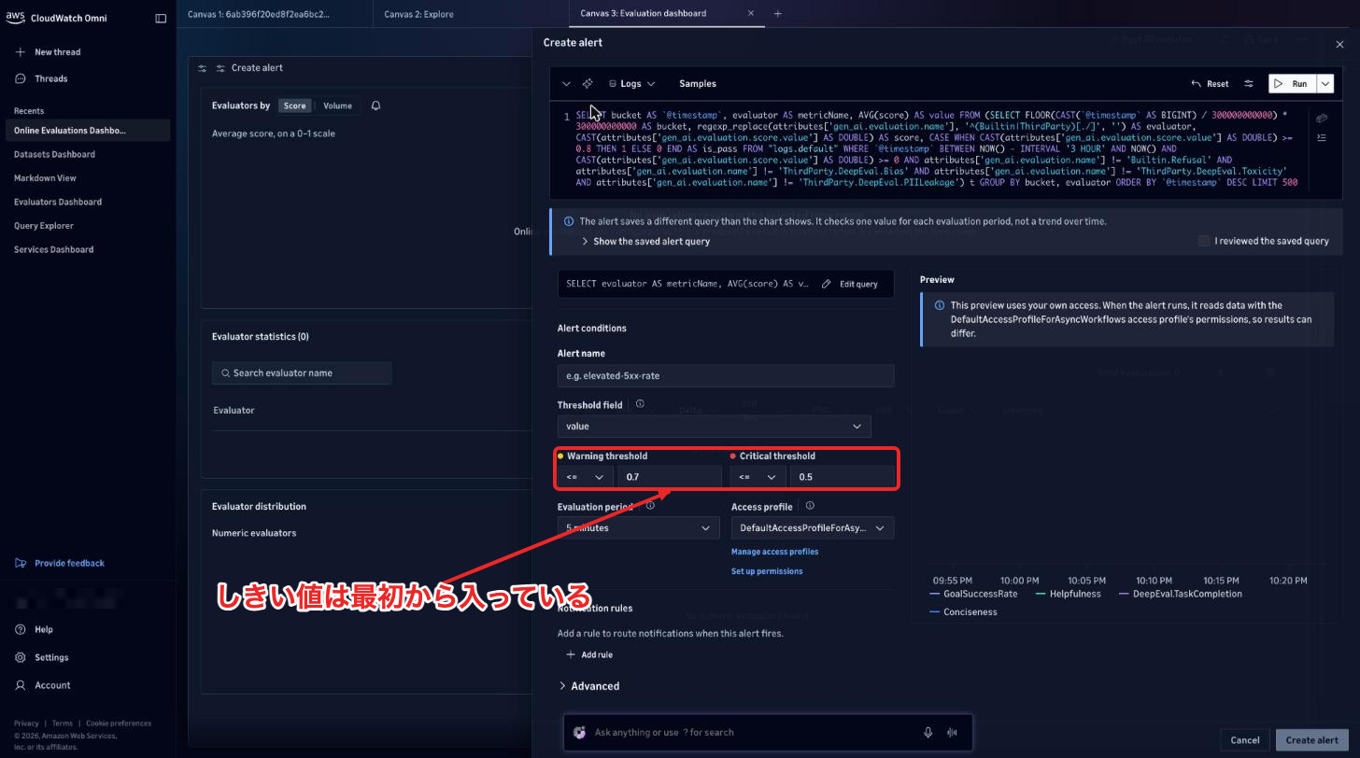Click the voice waveform icon in chat bar
The height and width of the screenshot is (758, 1360).
tap(953, 733)
